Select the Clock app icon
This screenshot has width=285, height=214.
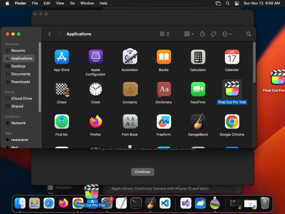point(96,89)
